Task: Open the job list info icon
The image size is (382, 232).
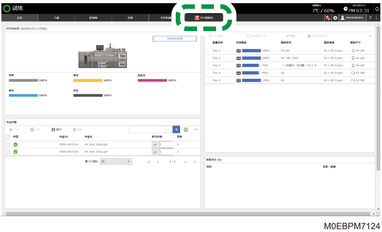Action: (x=186, y=129)
